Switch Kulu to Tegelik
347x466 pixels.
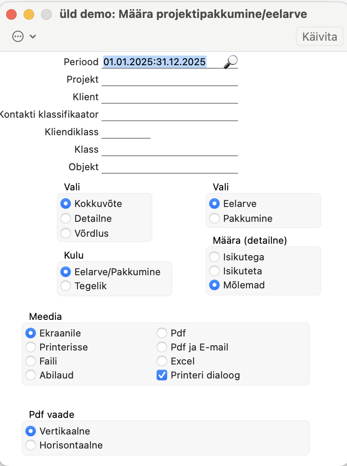(66, 286)
